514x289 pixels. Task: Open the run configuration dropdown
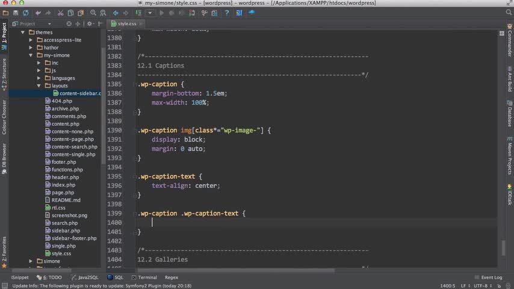click(150, 13)
